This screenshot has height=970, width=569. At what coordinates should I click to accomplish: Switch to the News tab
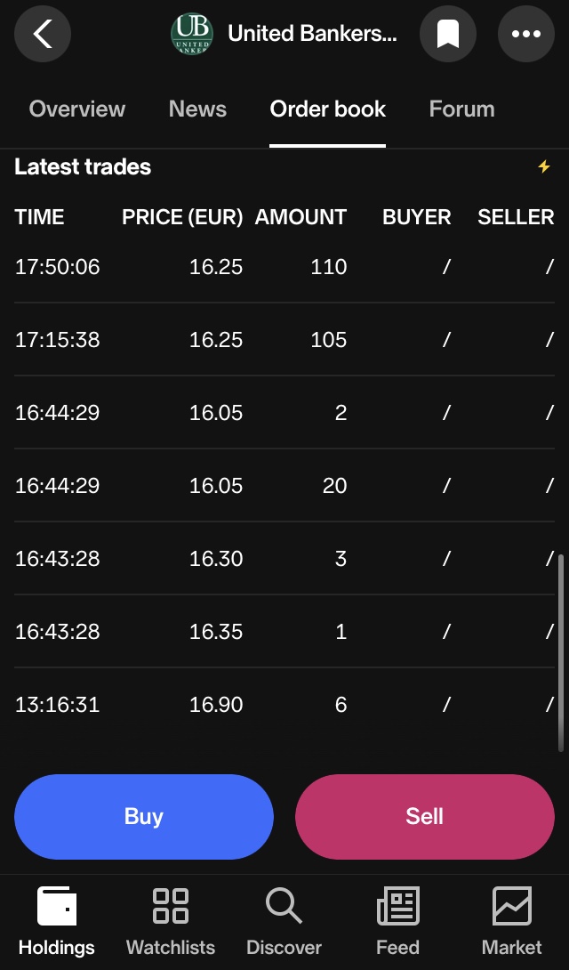point(197,109)
